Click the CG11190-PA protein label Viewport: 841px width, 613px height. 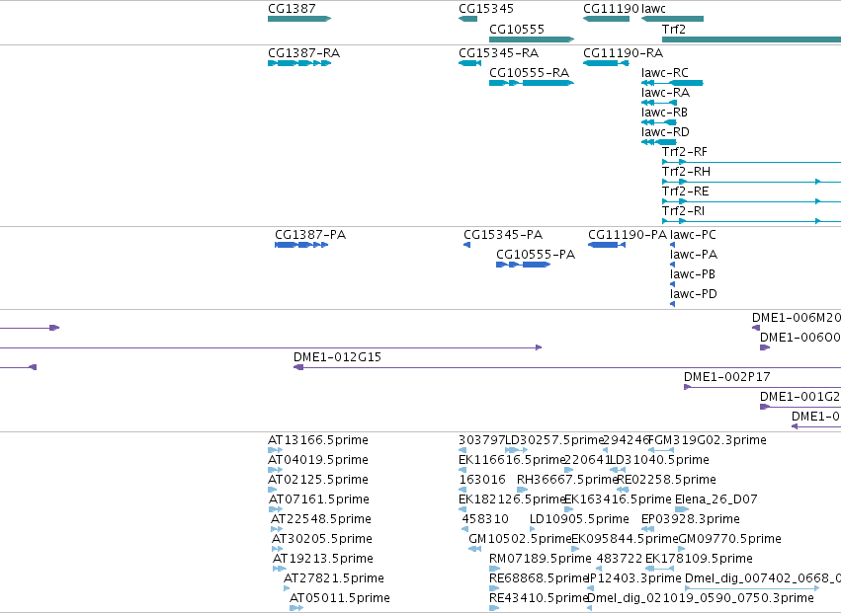pos(627,235)
